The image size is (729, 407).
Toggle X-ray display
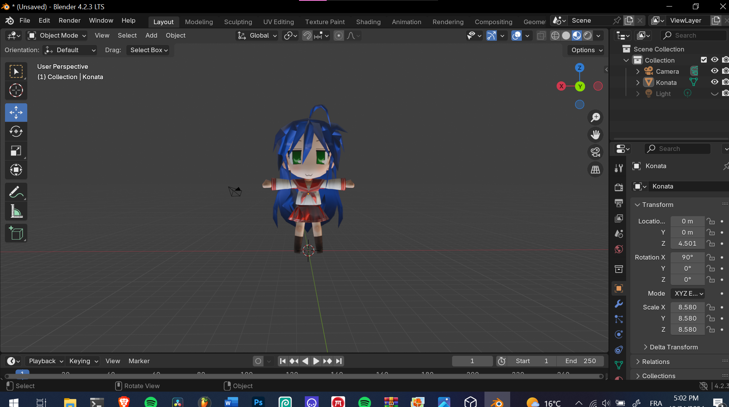[541, 36]
